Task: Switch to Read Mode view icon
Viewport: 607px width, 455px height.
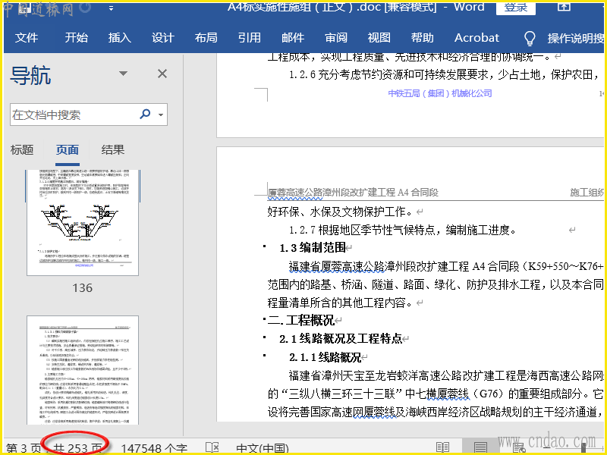Action: click(442, 447)
